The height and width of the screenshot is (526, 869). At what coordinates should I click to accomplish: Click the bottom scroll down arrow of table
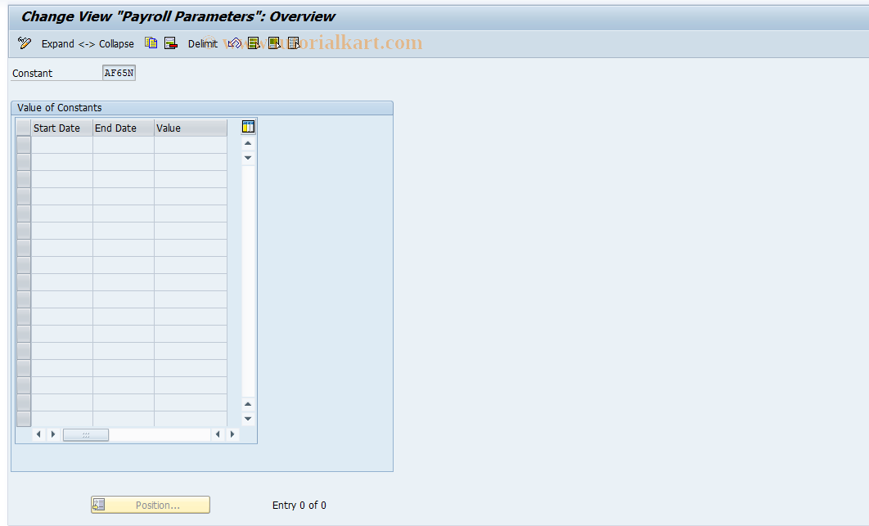[248, 419]
